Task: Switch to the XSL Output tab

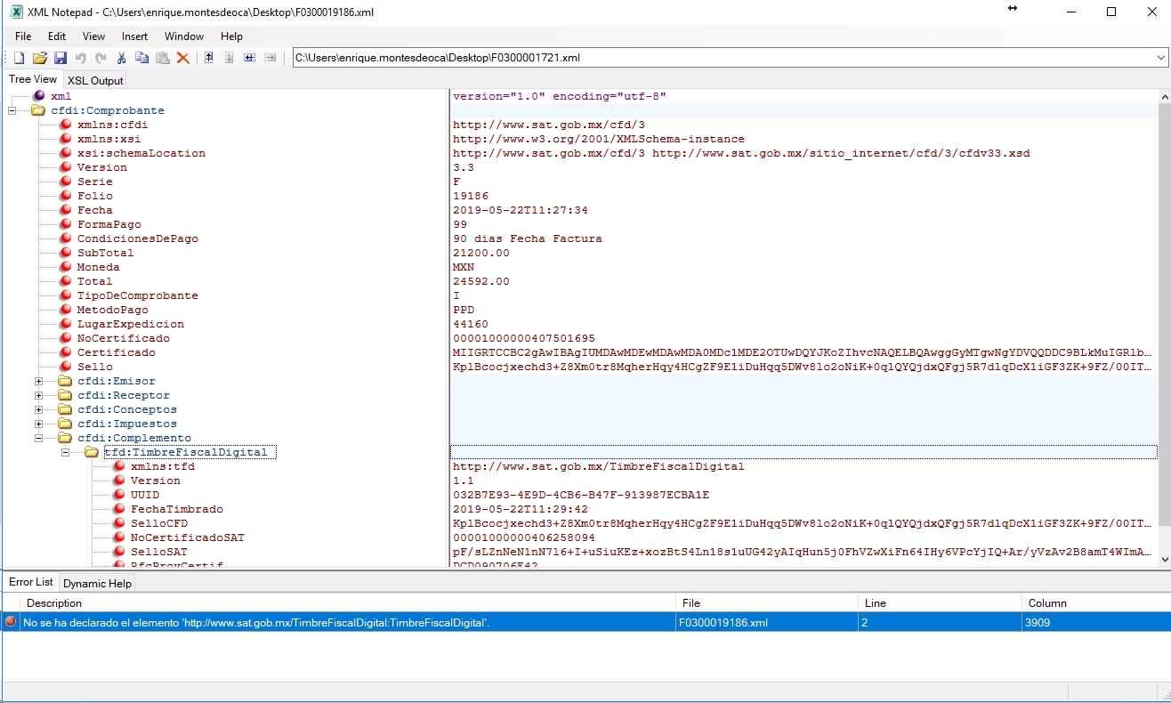Action: [x=95, y=80]
